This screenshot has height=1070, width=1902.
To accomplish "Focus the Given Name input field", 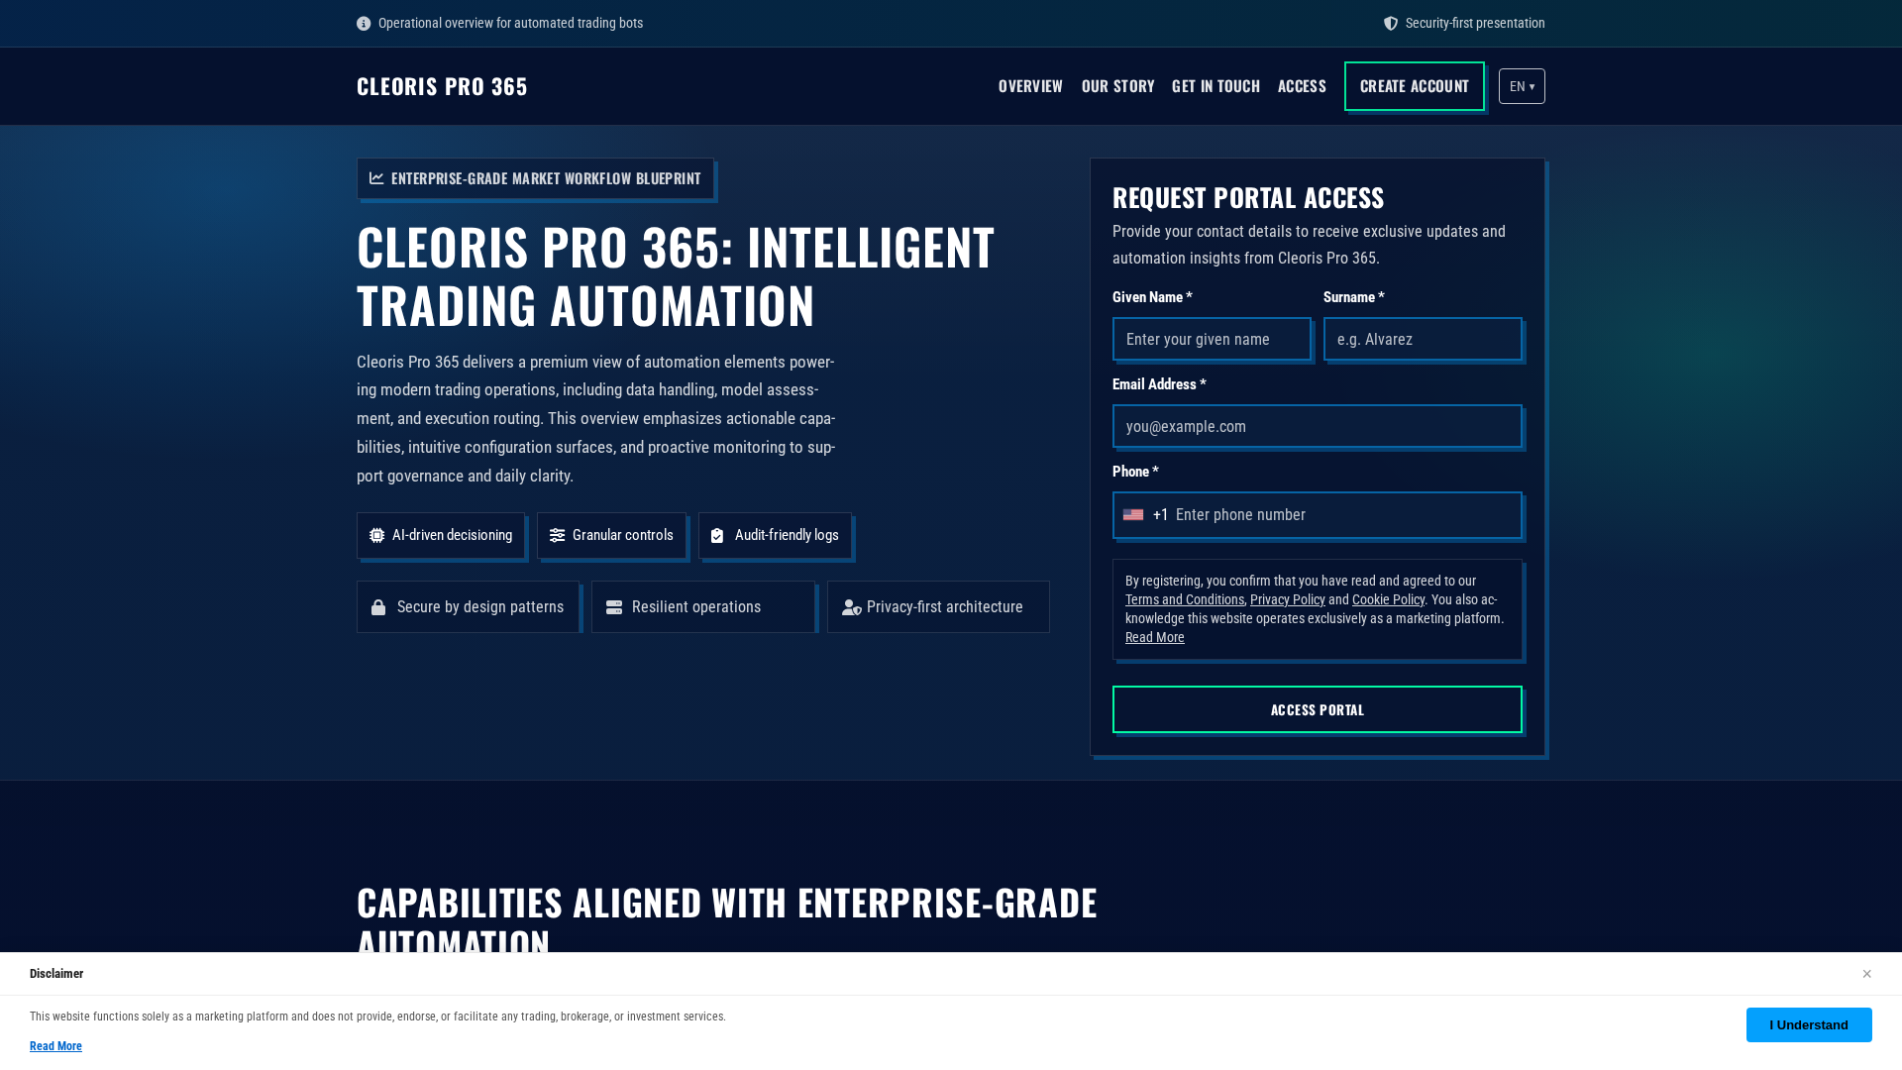I will click(1212, 339).
